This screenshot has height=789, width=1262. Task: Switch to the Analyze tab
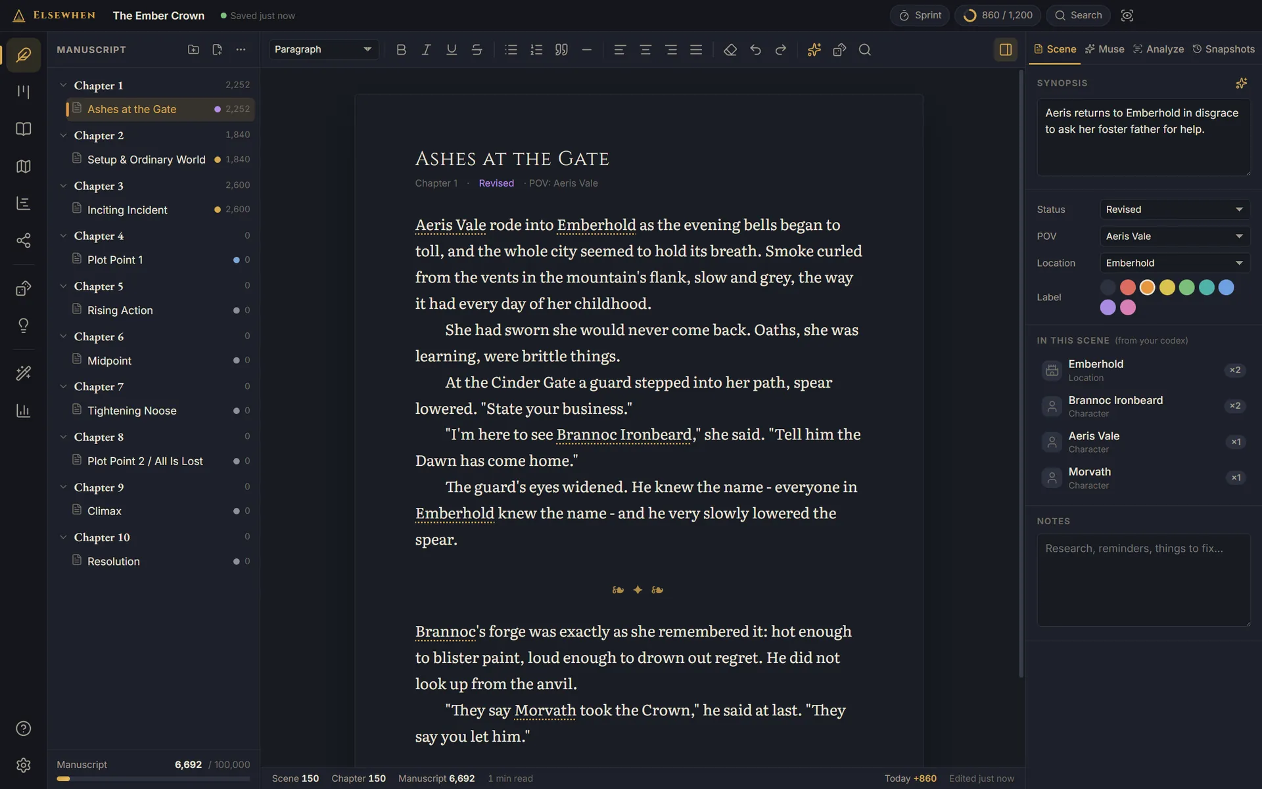pyautogui.click(x=1158, y=49)
